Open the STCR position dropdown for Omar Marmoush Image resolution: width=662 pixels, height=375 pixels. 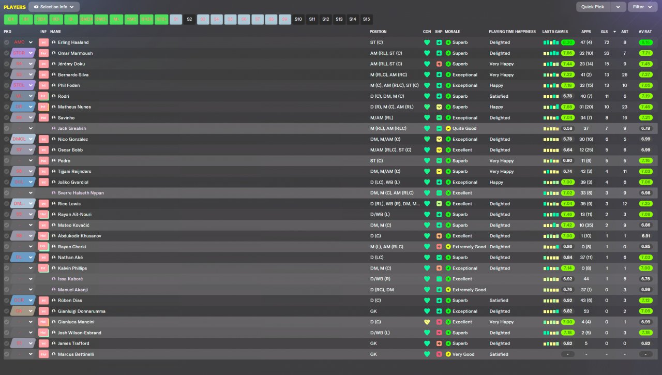pos(23,53)
